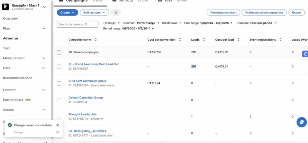Open the chat support bubble icon
Screen dimensions: 308x143
pos(302,122)
